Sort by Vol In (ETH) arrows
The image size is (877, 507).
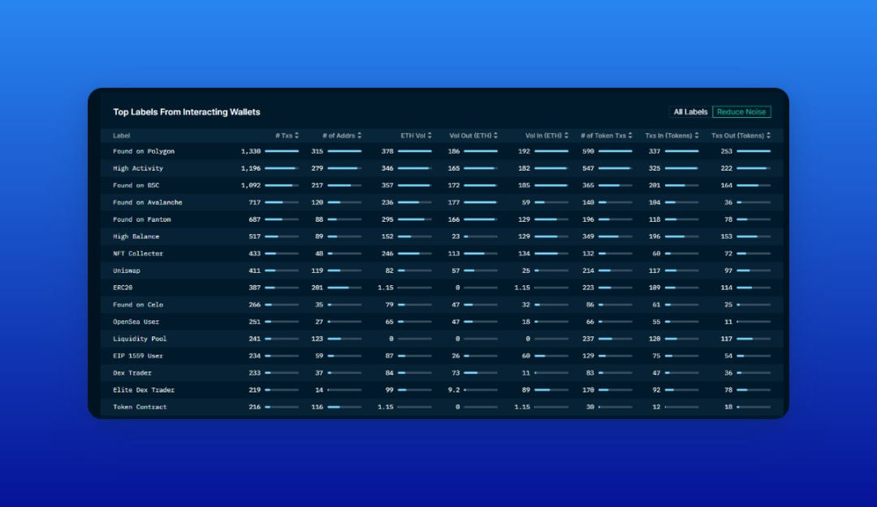click(x=566, y=136)
